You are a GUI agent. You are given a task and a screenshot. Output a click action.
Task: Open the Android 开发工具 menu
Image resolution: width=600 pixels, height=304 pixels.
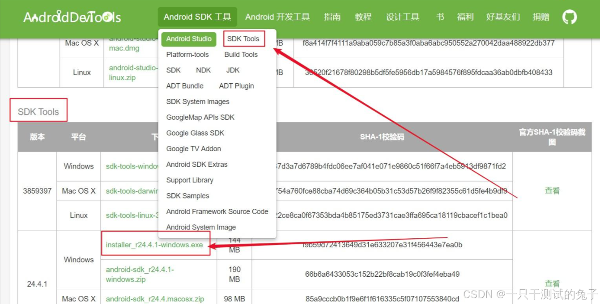point(277,17)
